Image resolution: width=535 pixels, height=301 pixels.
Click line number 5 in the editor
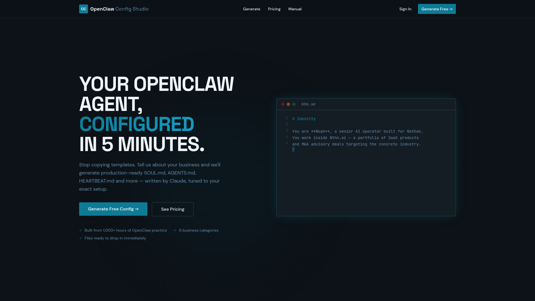click(x=287, y=143)
